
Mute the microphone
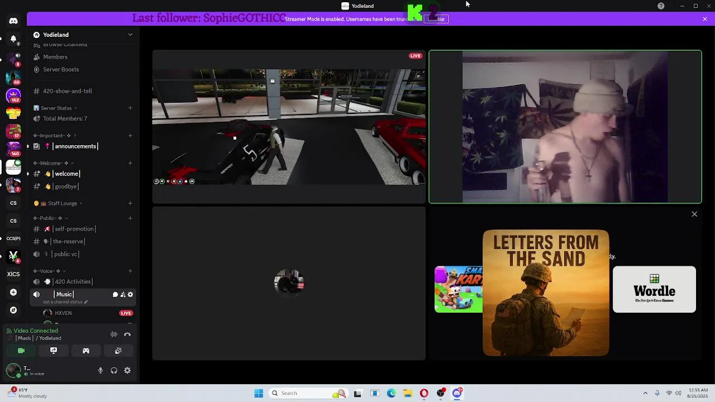(x=101, y=370)
